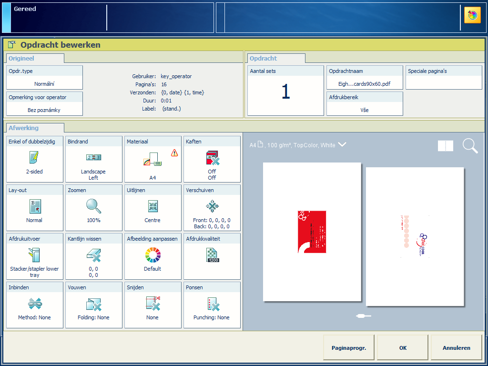488x366 pixels.
Task: Open the Zoomen magnifier setting
Action: (x=93, y=206)
